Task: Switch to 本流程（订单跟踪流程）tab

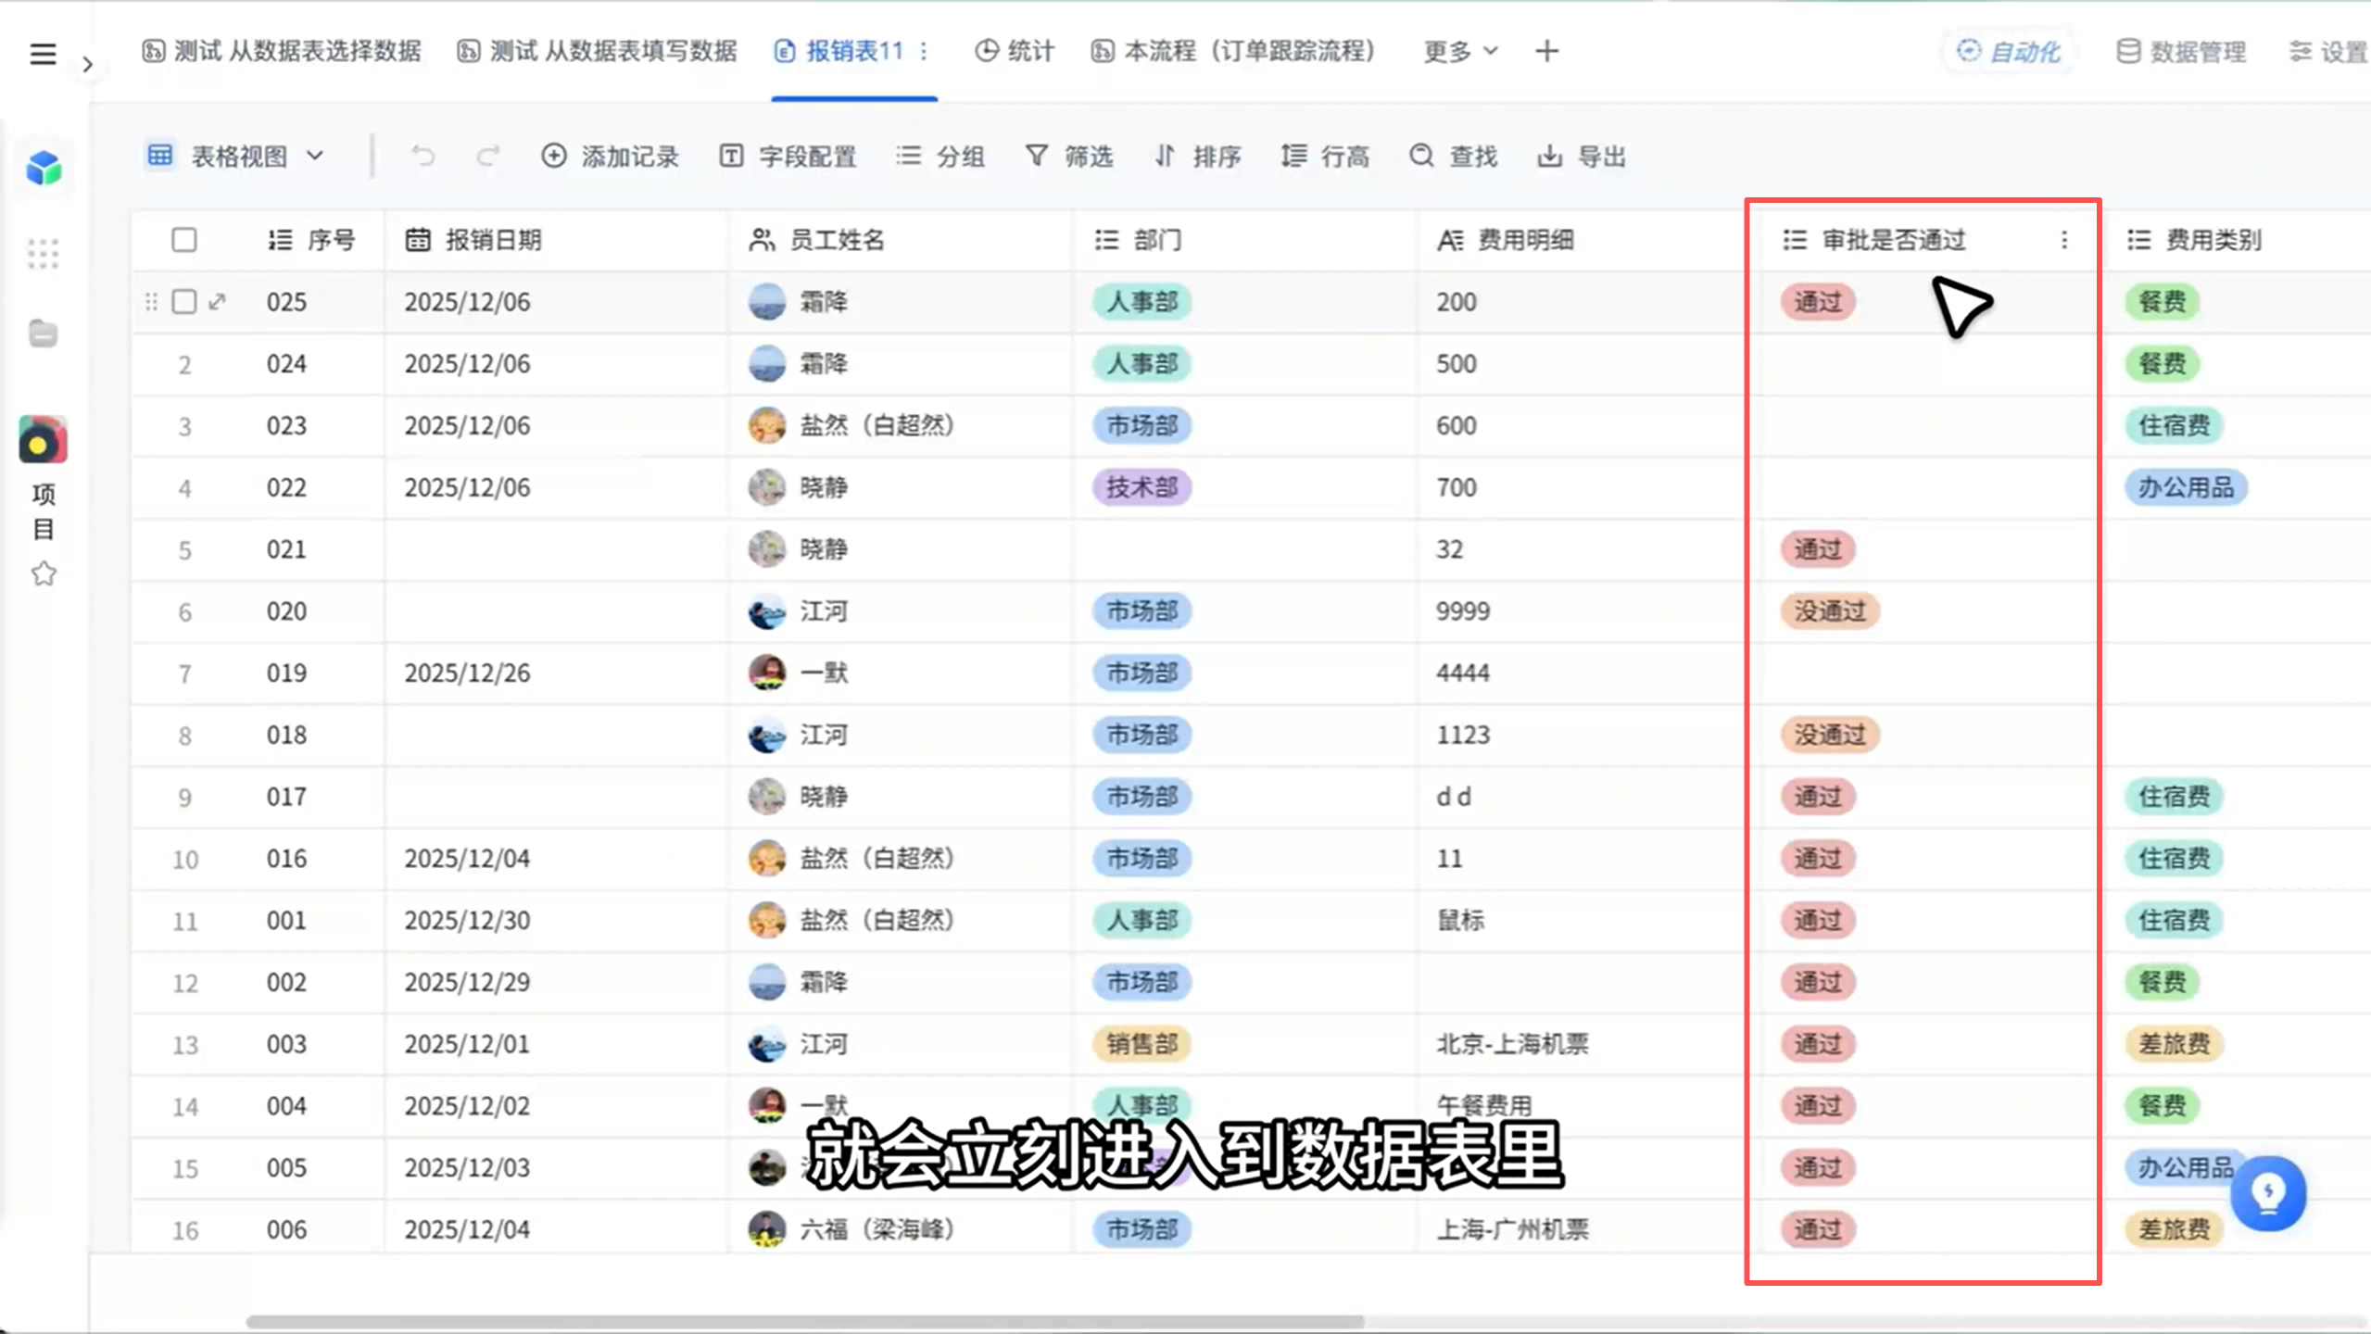Action: pyautogui.click(x=1233, y=51)
